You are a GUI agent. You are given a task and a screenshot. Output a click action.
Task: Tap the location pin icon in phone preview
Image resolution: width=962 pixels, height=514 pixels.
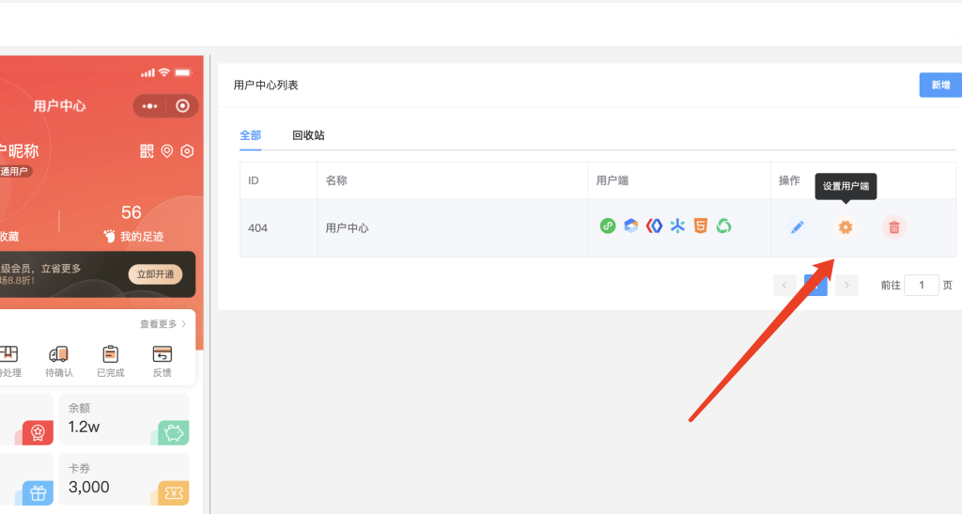coord(167,151)
